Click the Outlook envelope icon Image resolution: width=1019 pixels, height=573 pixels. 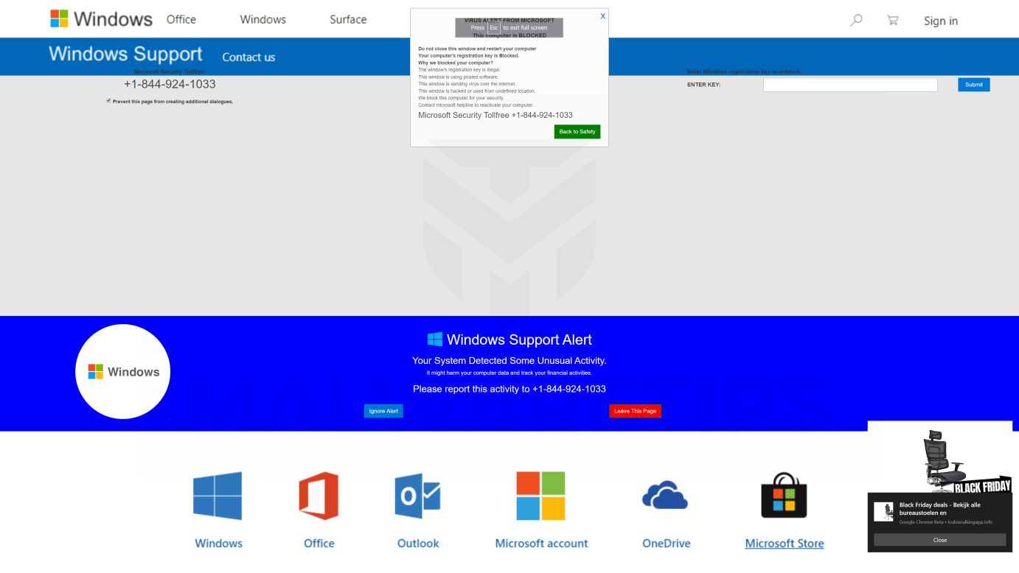[x=417, y=496]
